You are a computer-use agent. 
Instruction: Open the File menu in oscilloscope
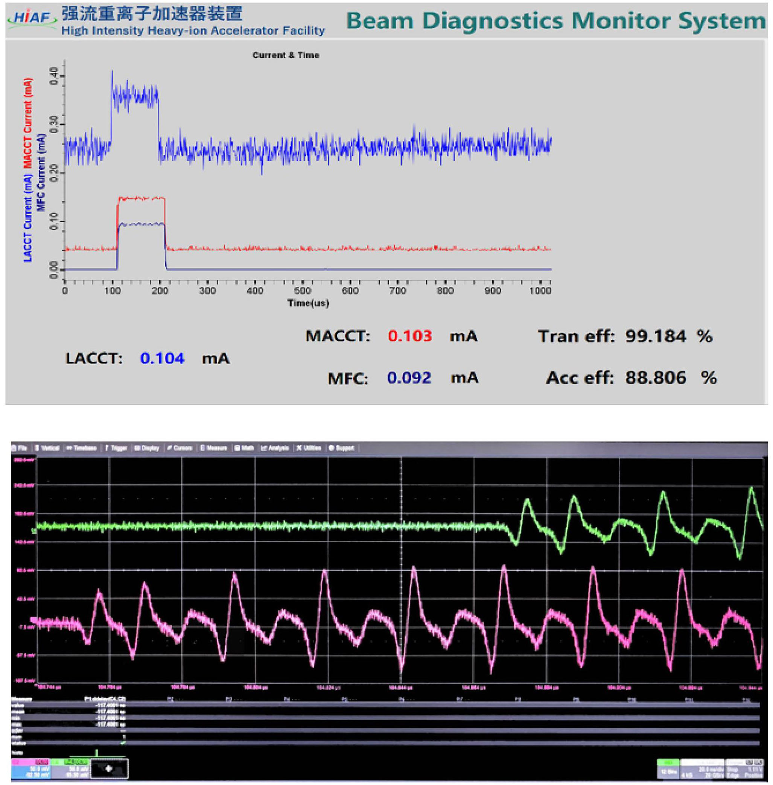click(x=20, y=448)
